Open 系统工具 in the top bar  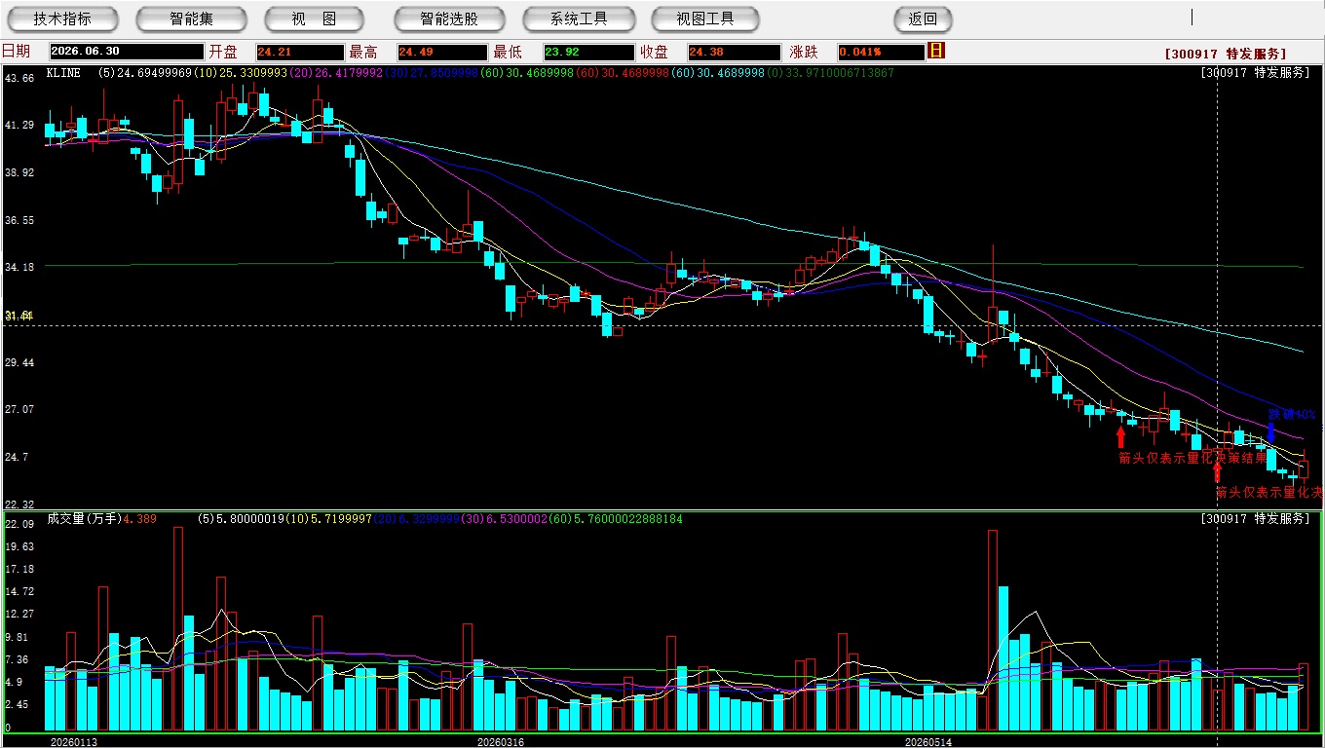[579, 19]
